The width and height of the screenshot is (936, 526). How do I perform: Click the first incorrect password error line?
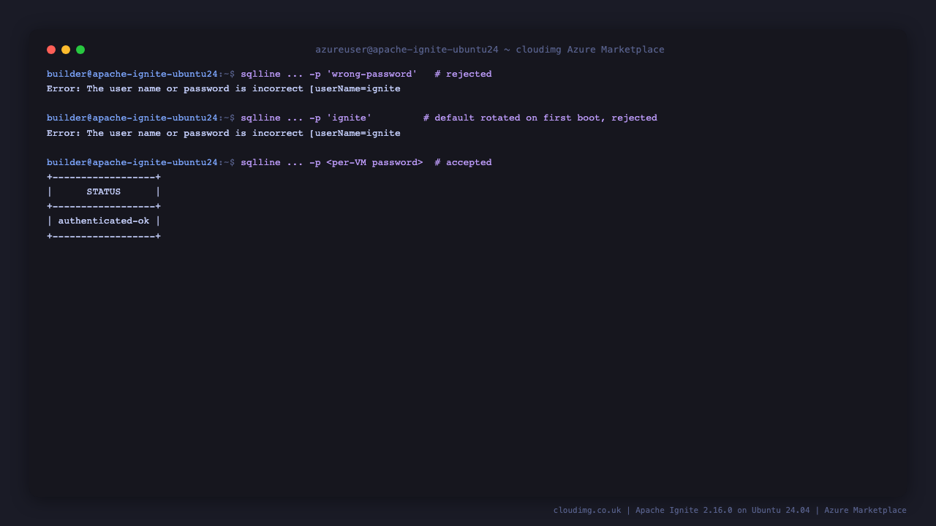(x=224, y=88)
